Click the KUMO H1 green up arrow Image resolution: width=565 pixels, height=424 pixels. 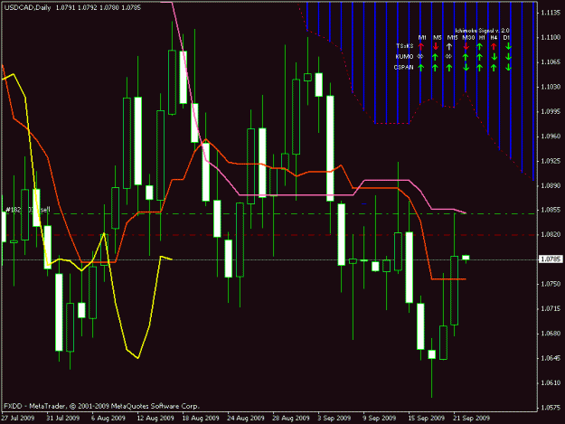click(x=479, y=57)
